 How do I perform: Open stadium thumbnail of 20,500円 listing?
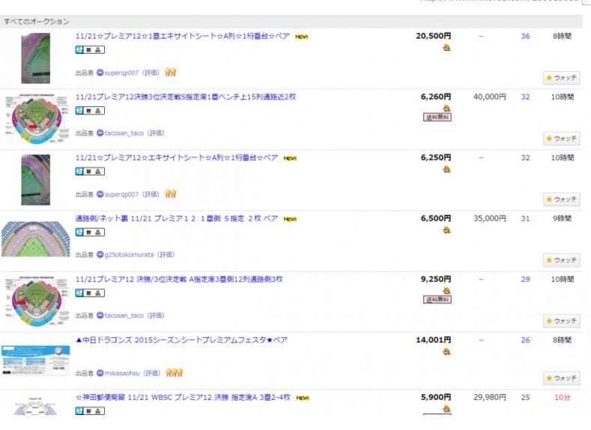point(35,58)
